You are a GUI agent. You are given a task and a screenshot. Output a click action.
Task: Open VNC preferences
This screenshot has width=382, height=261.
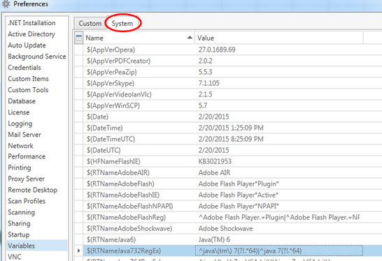(x=15, y=257)
